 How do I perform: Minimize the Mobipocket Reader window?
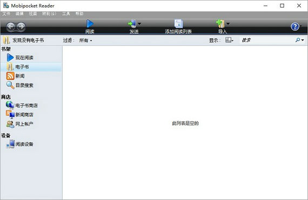[265, 6]
